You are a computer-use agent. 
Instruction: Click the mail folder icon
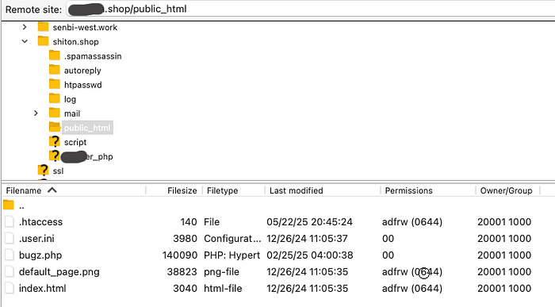pyautogui.click(x=55, y=113)
